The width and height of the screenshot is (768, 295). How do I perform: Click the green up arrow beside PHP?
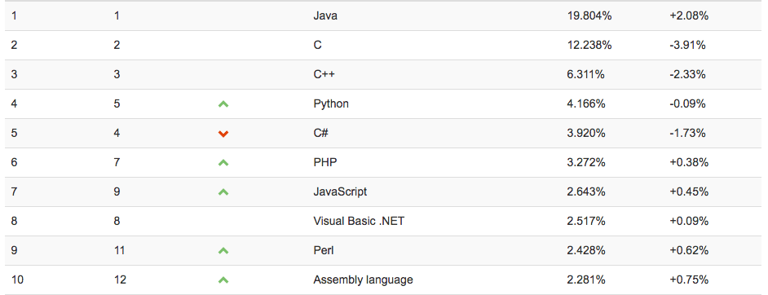[x=223, y=163]
